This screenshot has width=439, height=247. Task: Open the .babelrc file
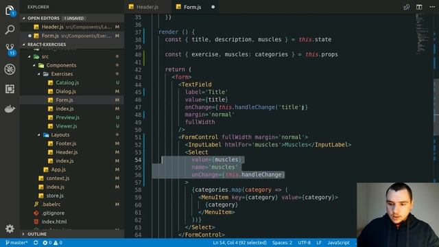[x=51, y=204]
